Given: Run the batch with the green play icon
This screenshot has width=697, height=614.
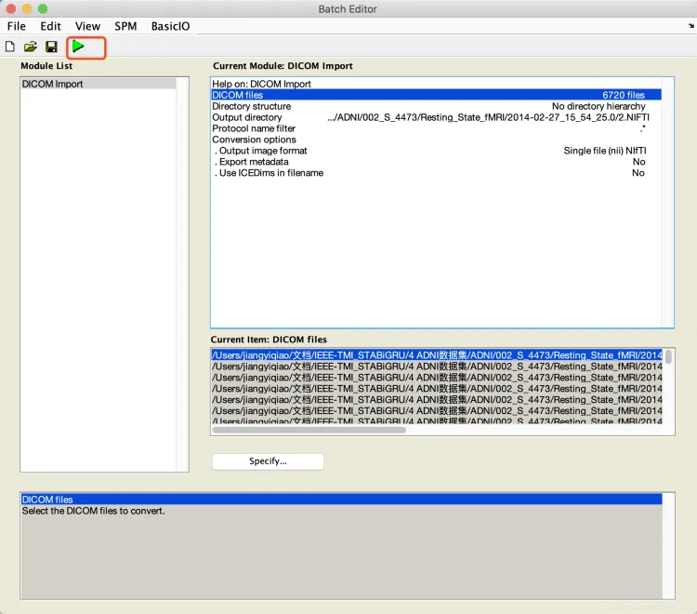Looking at the screenshot, I should click(x=79, y=46).
